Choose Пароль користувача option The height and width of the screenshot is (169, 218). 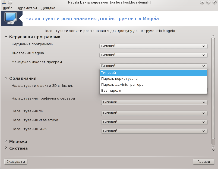click(153, 79)
